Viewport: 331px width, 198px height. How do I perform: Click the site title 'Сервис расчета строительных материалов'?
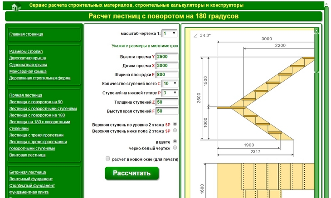(x=136, y=5)
